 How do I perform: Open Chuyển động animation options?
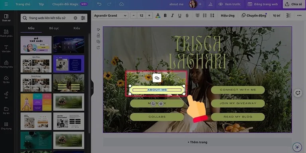[x=254, y=16]
